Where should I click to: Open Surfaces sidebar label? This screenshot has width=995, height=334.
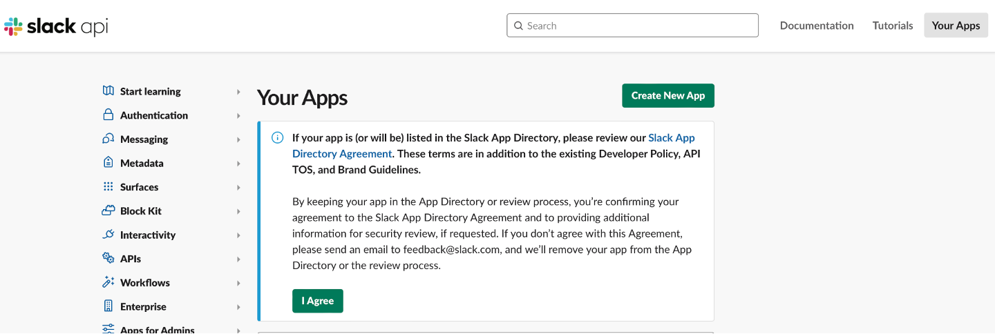139,187
